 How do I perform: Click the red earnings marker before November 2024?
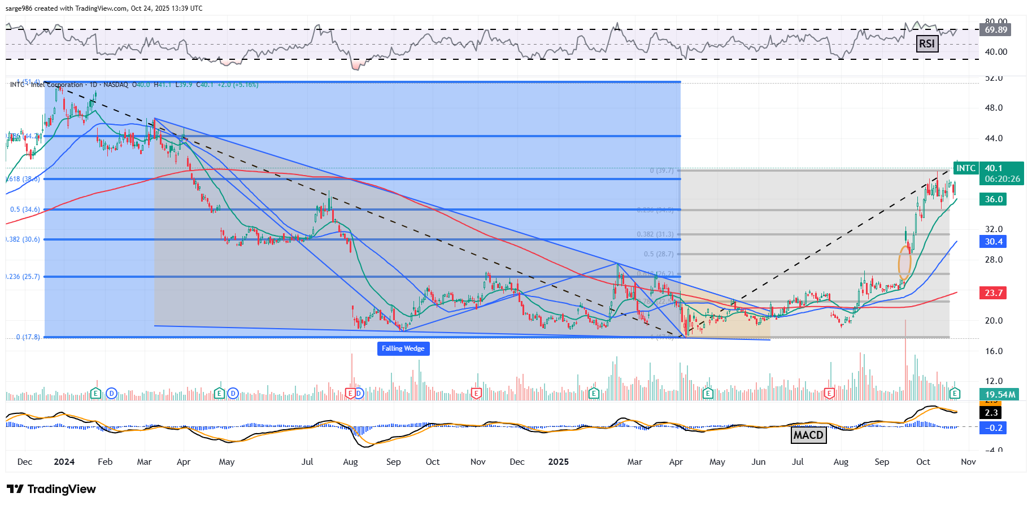pos(476,393)
